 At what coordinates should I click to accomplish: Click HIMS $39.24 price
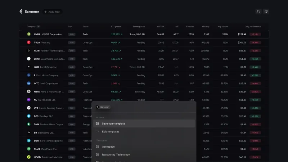(x=243, y=92)
